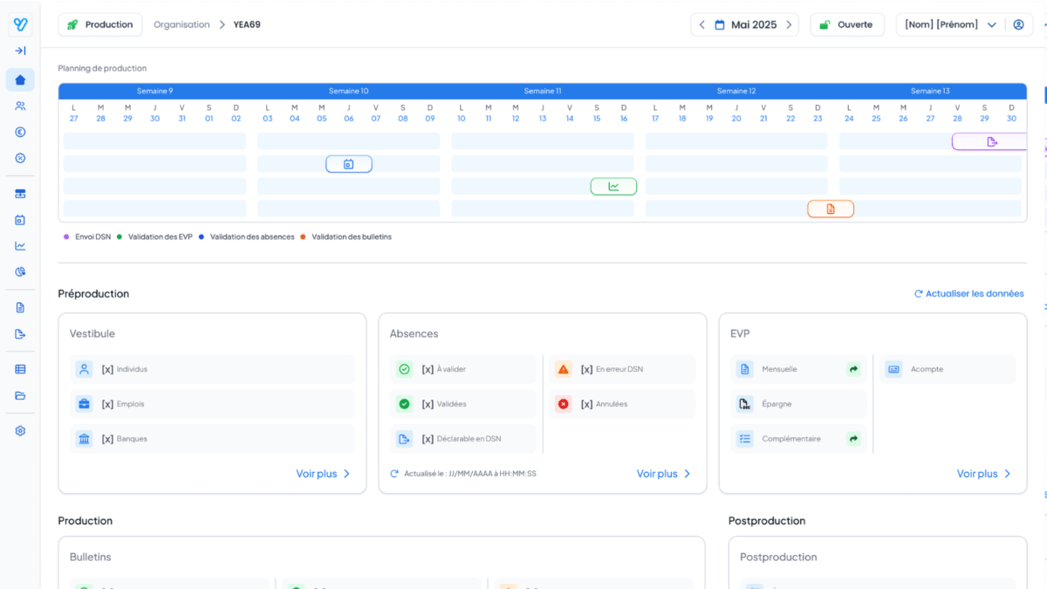Click Actualiser les données link
This screenshot has height=589, width=1047.
tap(968, 294)
